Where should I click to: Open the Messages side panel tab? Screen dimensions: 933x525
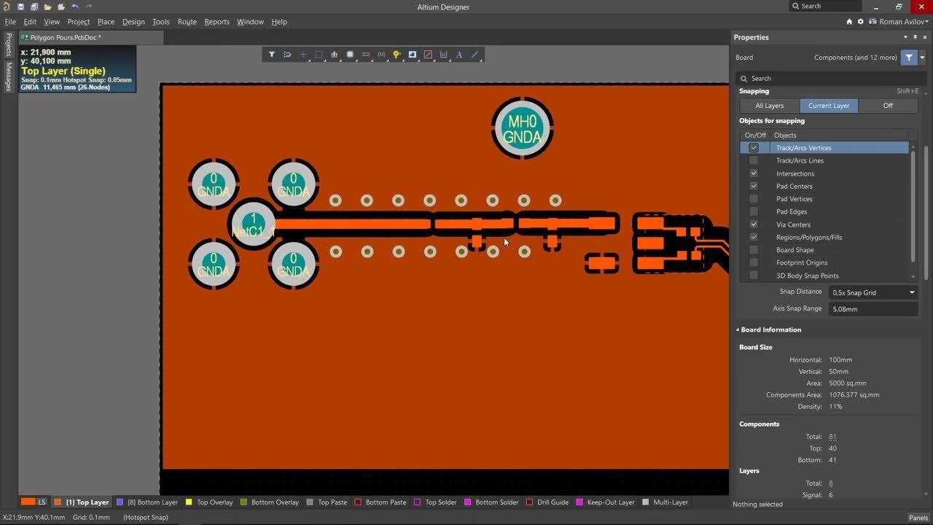(9, 77)
